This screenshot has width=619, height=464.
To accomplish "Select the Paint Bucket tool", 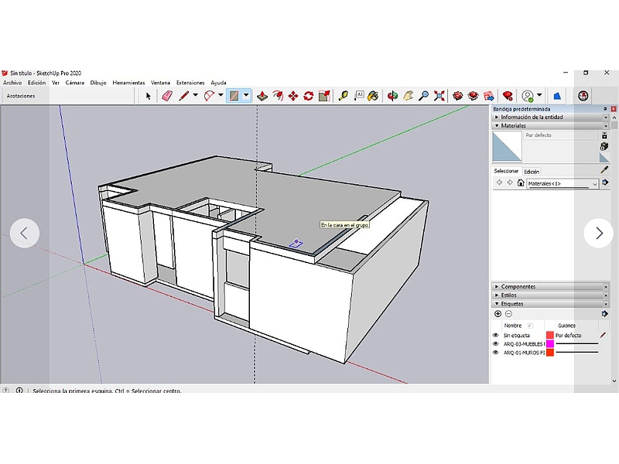I will pos(373,96).
